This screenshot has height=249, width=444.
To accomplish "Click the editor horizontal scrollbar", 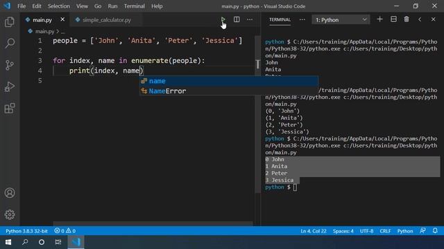I will (153, 223).
